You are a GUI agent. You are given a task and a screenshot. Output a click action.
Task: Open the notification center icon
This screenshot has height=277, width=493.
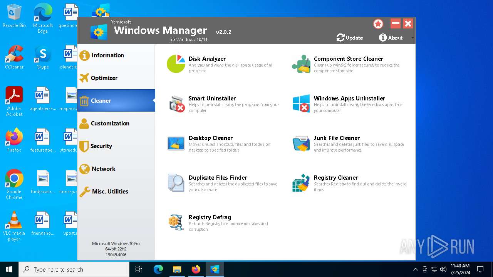click(x=480, y=269)
